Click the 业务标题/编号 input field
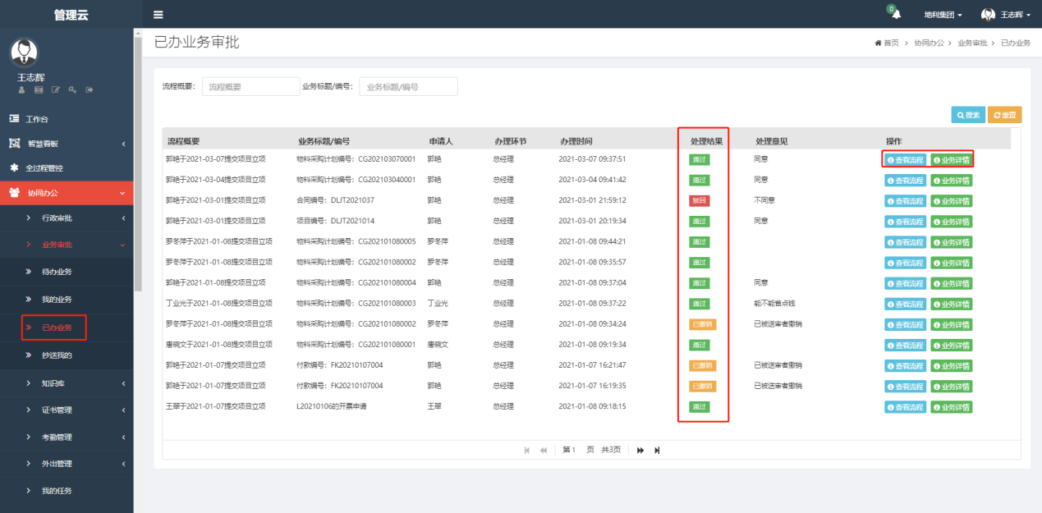Viewport: 1042px width, 513px height. (408, 86)
